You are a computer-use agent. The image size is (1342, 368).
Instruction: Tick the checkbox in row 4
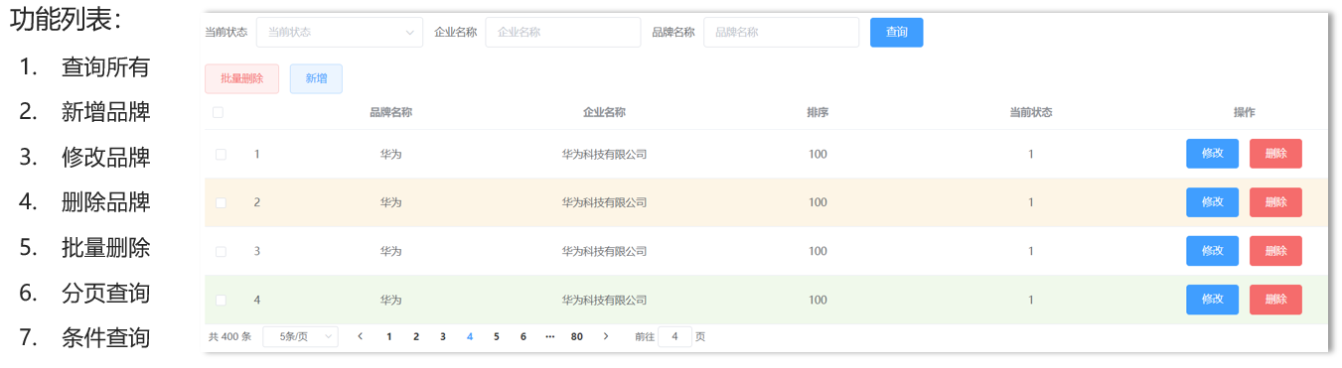(221, 301)
